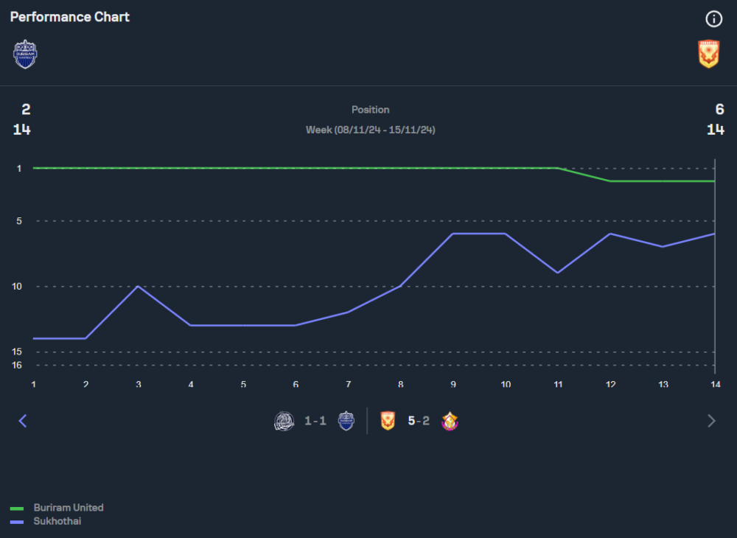Click Buriram crest next to 1-1 score
The image size is (737, 538).
[x=346, y=421]
